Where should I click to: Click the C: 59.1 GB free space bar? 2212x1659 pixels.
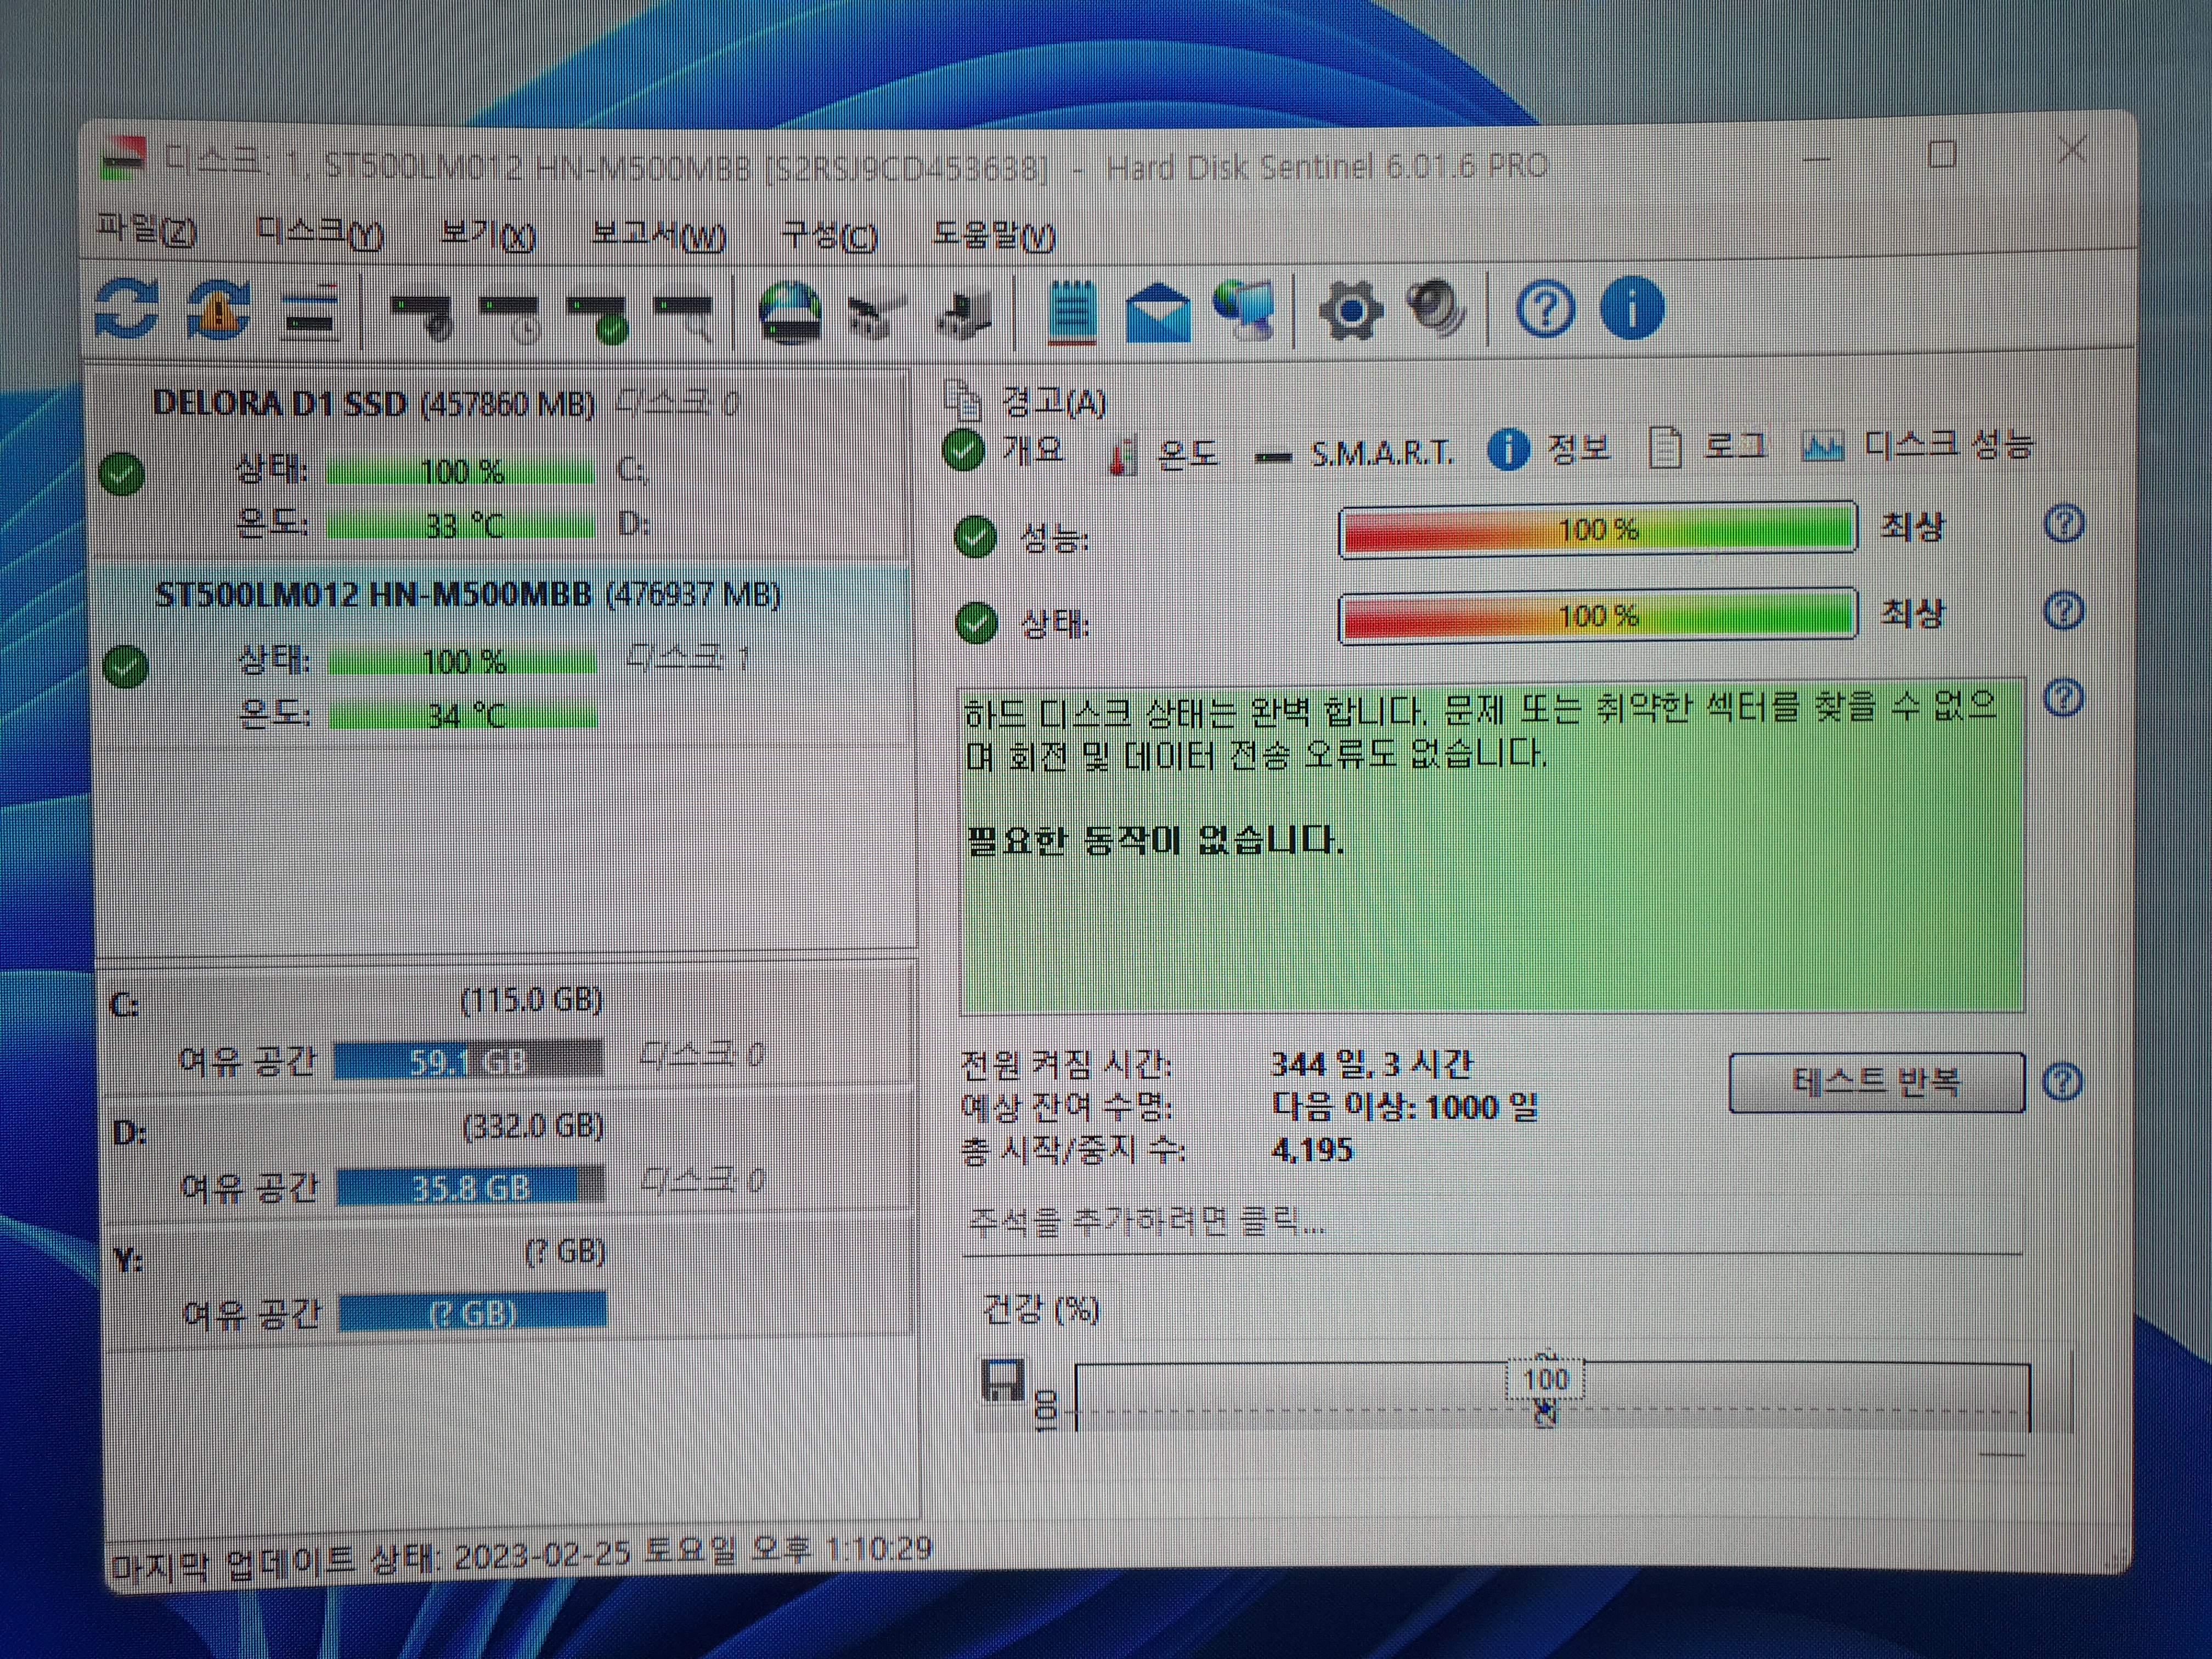468,1061
